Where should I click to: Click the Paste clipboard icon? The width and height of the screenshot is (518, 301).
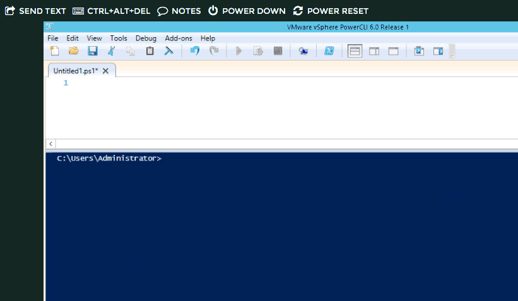coord(150,51)
